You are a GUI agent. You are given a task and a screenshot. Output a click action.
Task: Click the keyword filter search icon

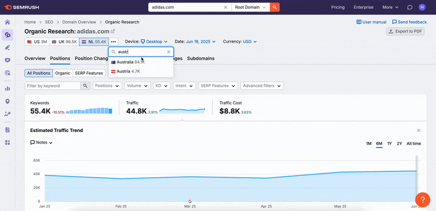(x=86, y=86)
